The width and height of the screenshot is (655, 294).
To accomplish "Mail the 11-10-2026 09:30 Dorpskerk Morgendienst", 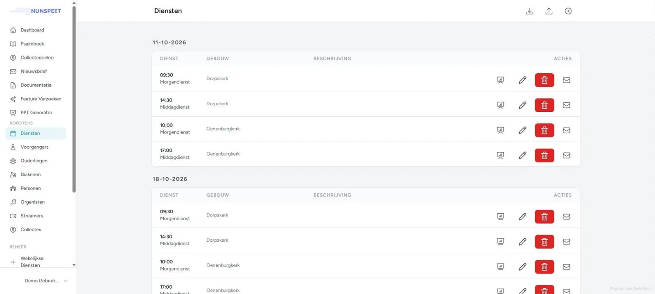I will 567,80.
